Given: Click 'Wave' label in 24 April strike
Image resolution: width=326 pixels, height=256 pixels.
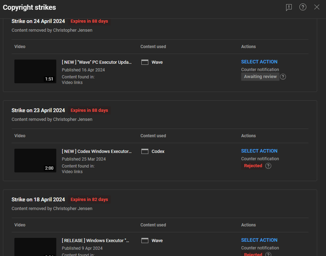Looking at the screenshot, I should click(157, 62).
